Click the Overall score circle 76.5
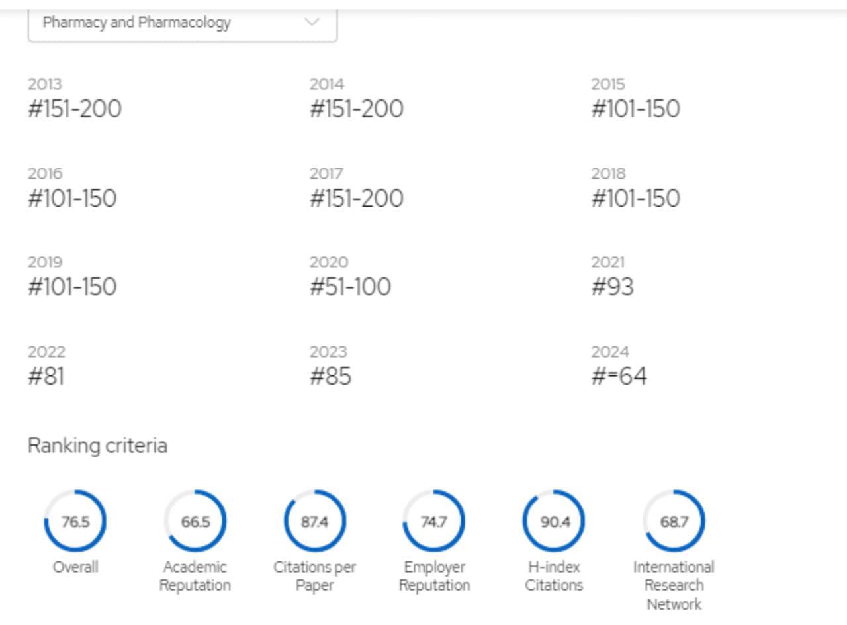847x625 pixels. click(x=75, y=521)
